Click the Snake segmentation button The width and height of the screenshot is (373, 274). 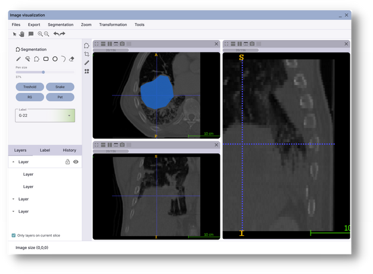[60, 87]
